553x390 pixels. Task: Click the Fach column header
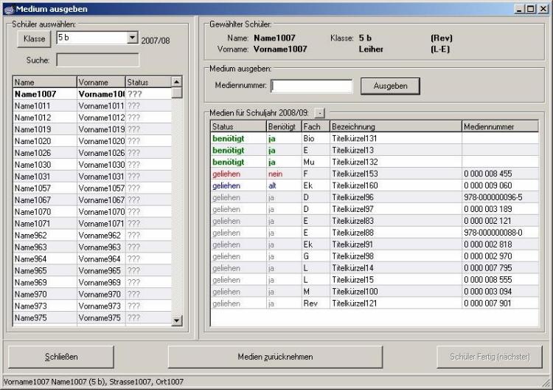pyautogui.click(x=315, y=126)
